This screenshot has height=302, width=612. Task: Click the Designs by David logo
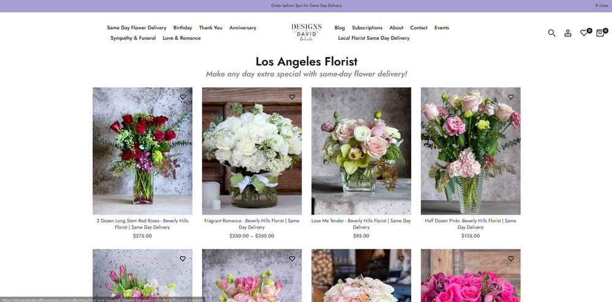pos(307,32)
